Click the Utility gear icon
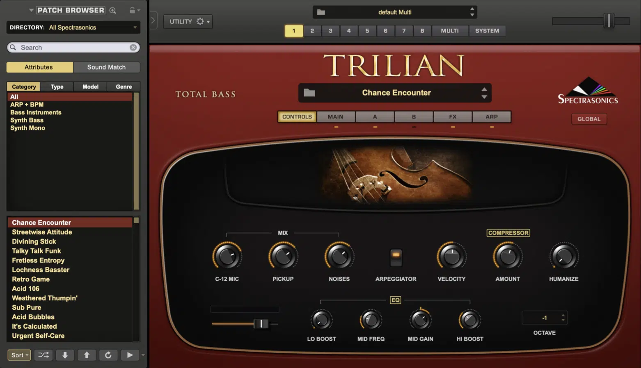This screenshot has width=641, height=368. click(200, 21)
